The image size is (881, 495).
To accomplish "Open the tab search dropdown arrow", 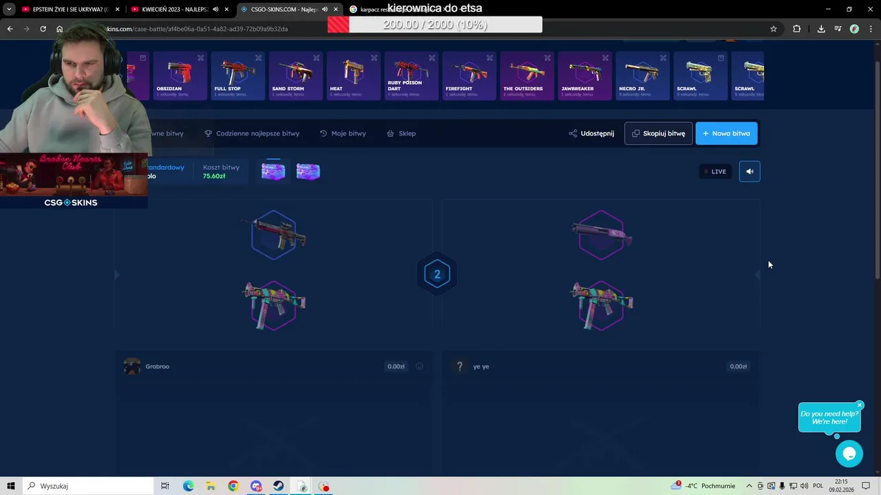I will pyautogui.click(x=9, y=10).
